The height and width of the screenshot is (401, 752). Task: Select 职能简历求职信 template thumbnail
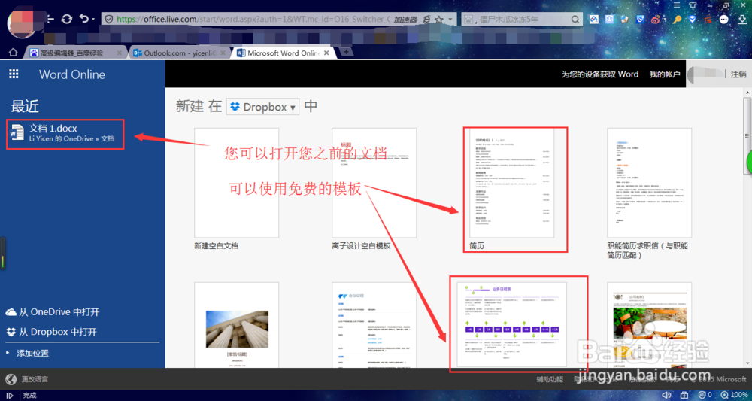coord(650,183)
